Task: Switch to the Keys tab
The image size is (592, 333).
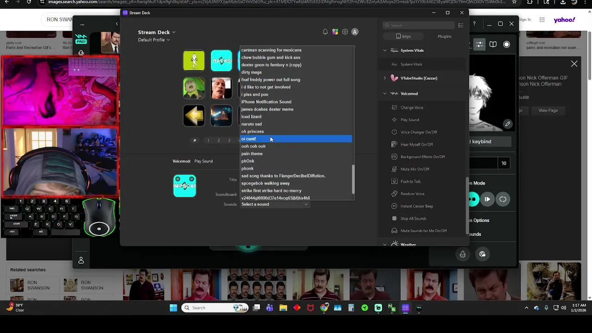Action: point(403,37)
